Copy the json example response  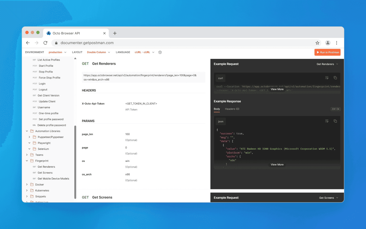pyautogui.click(x=335, y=121)
